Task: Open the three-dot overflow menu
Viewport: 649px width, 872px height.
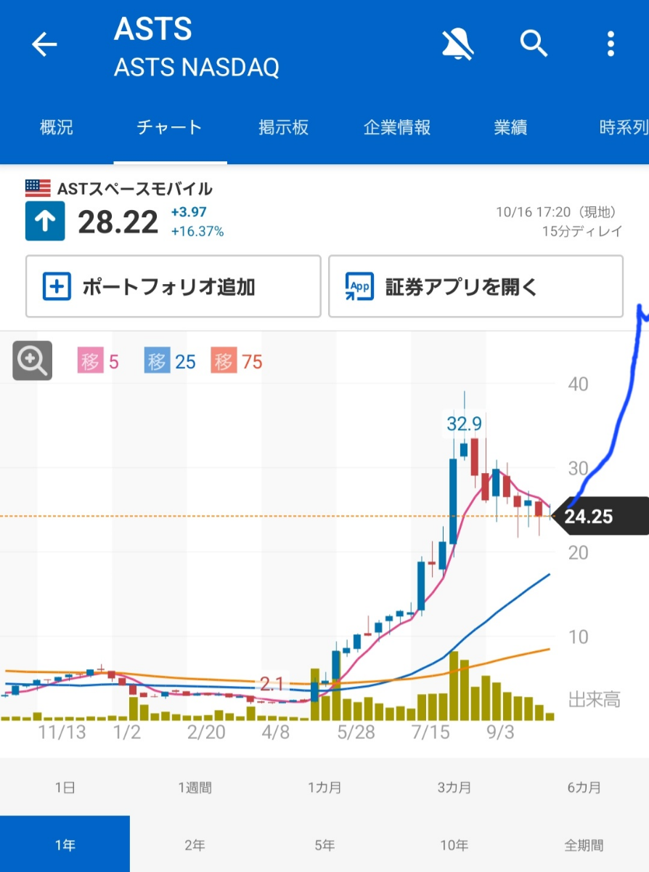Action: (x=611, y=45)
